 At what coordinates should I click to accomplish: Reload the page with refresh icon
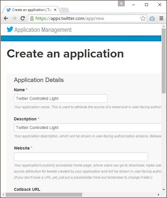[x=23, y=18]
